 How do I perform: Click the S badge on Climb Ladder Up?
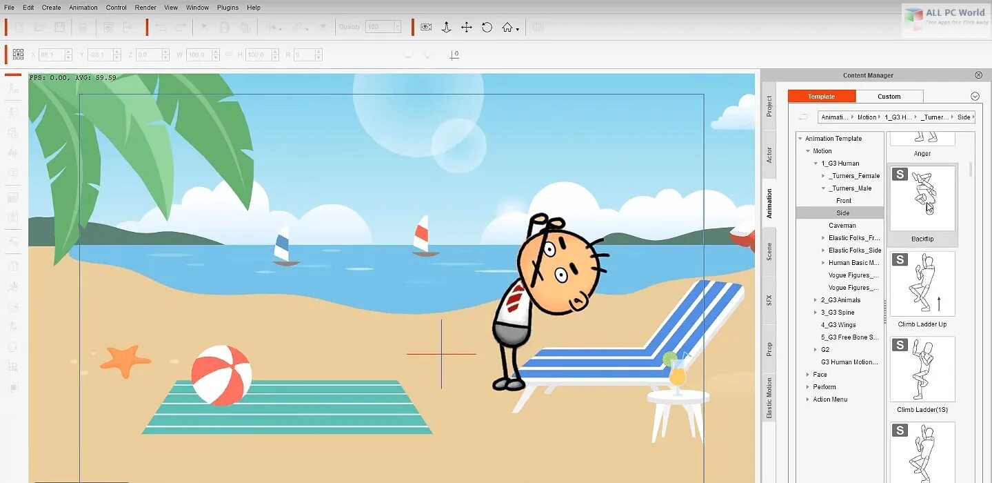click(900, 260)
